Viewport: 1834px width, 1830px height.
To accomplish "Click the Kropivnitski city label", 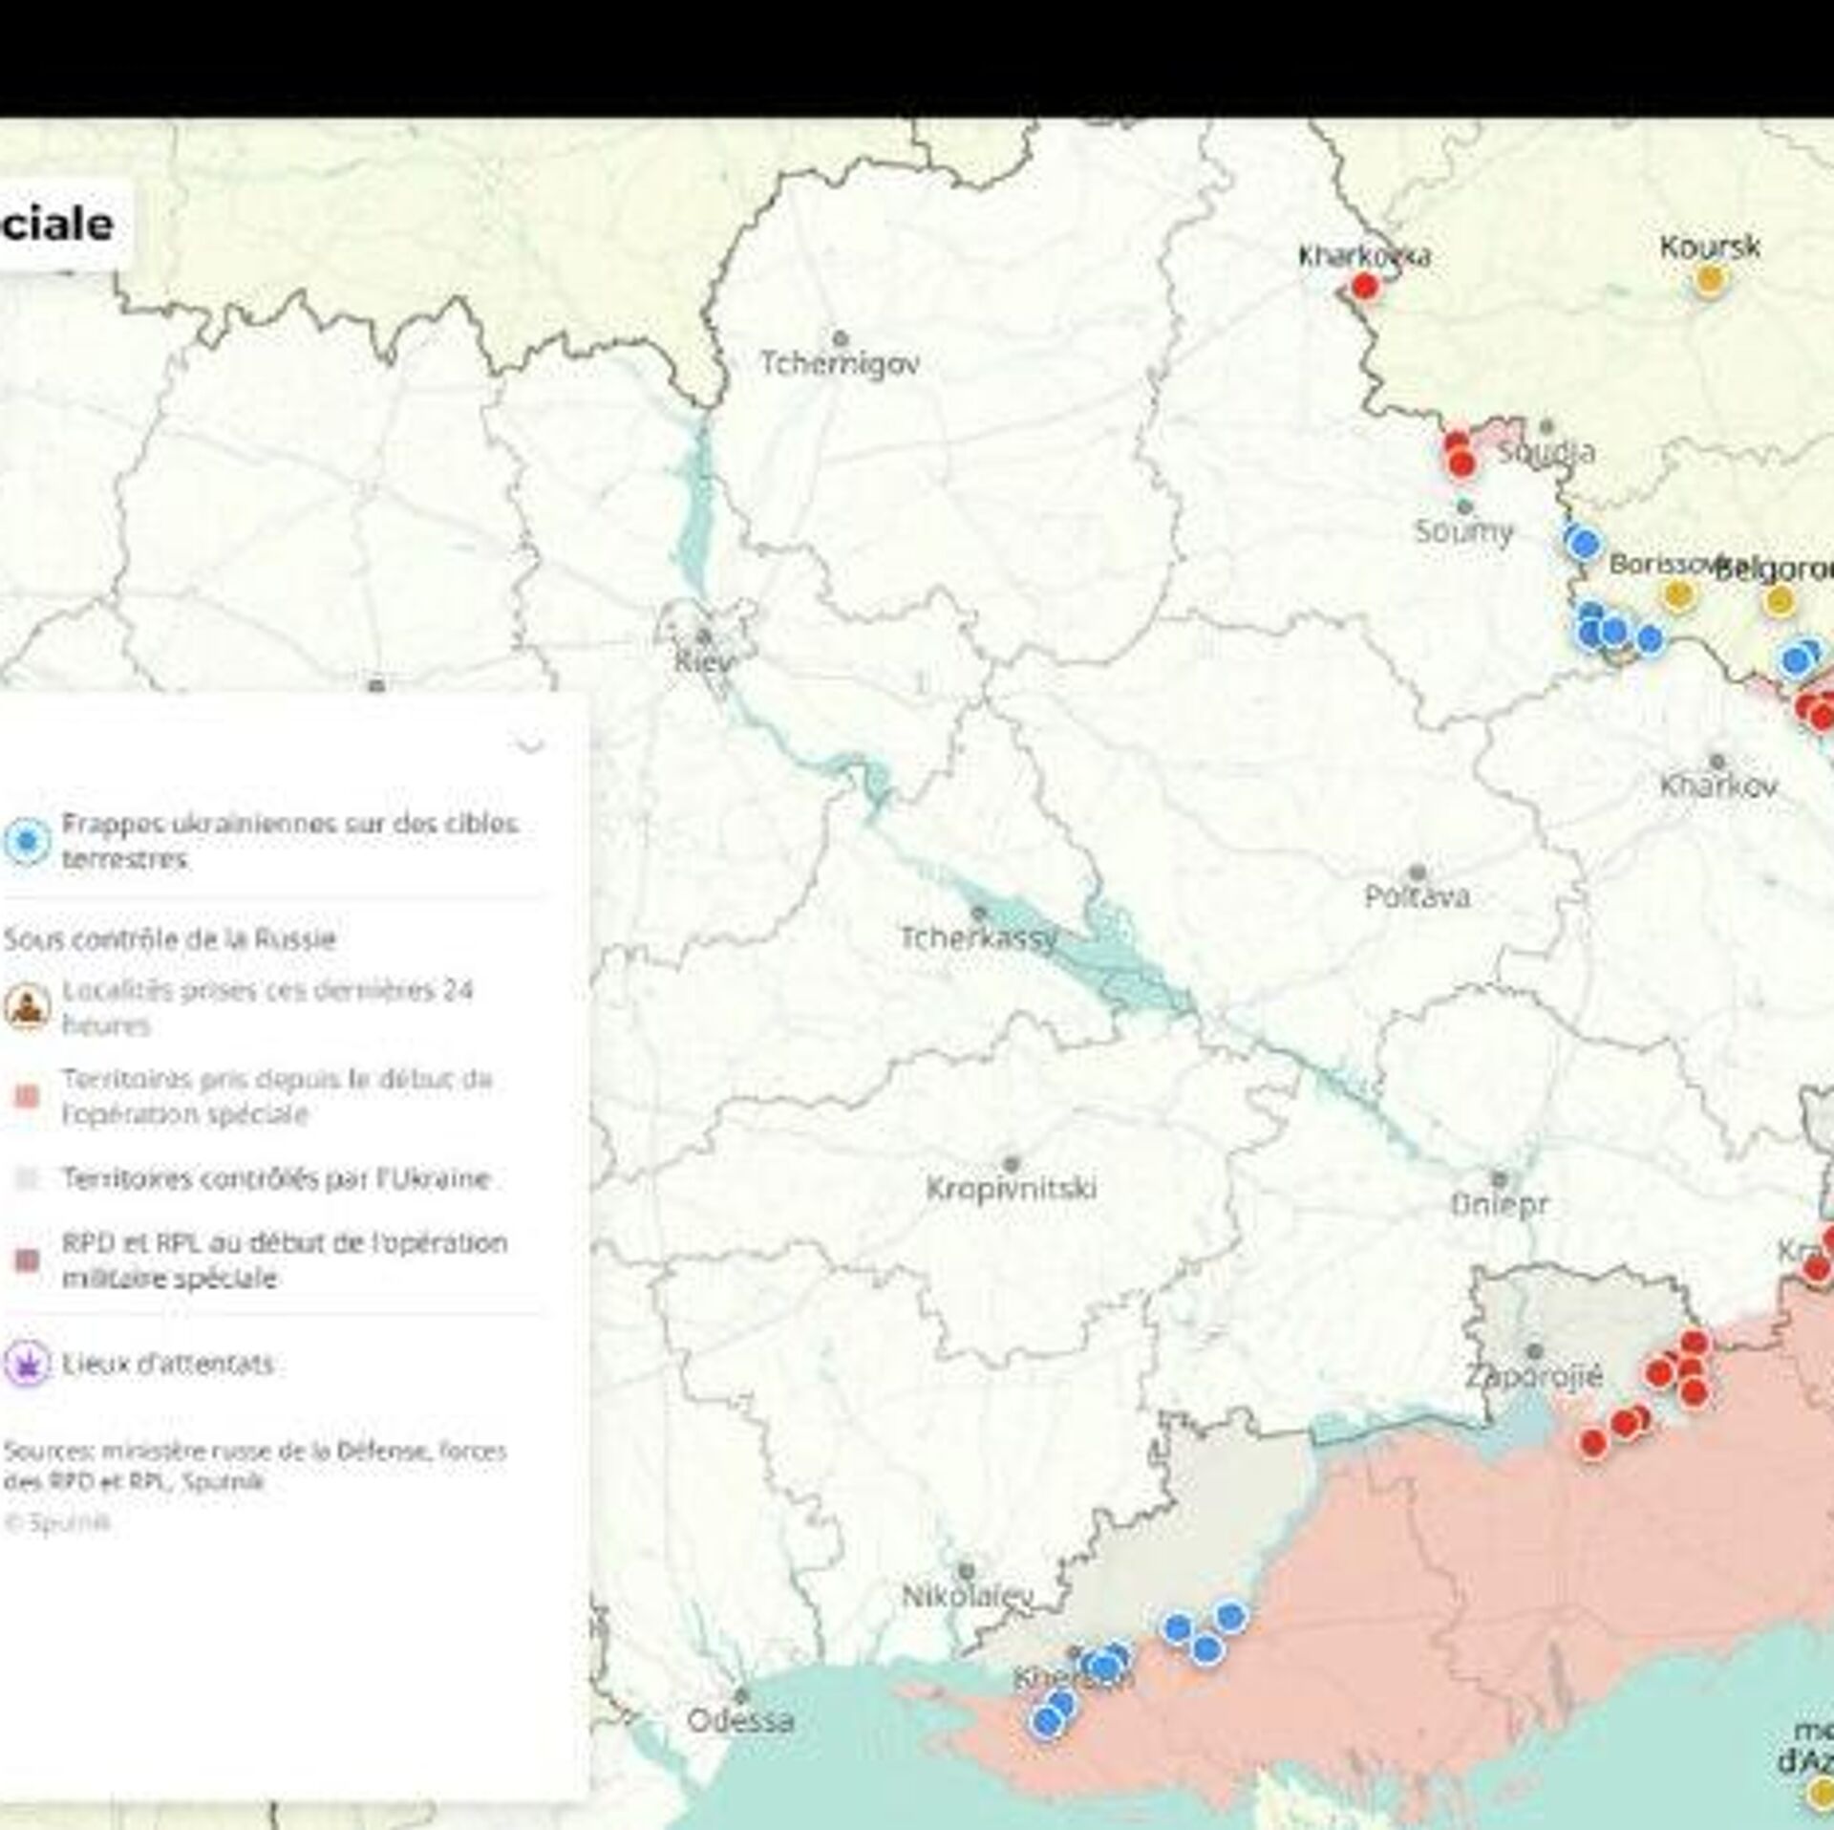I will coord(1012,1188).
